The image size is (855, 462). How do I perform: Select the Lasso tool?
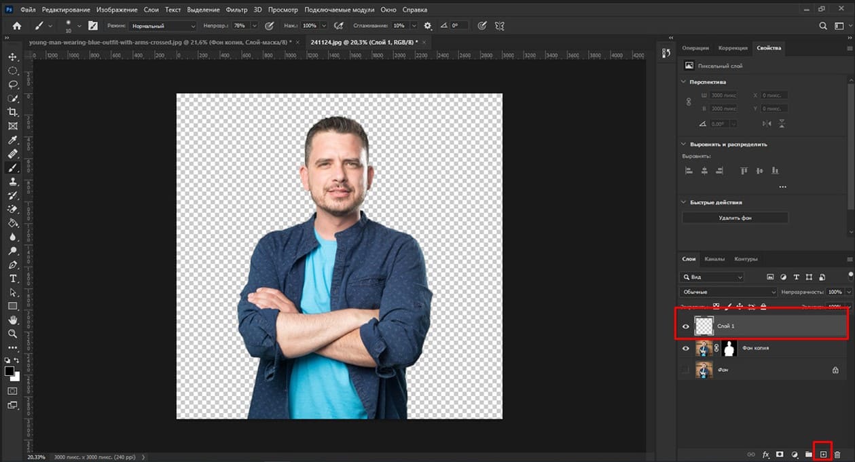pos(13,84)
